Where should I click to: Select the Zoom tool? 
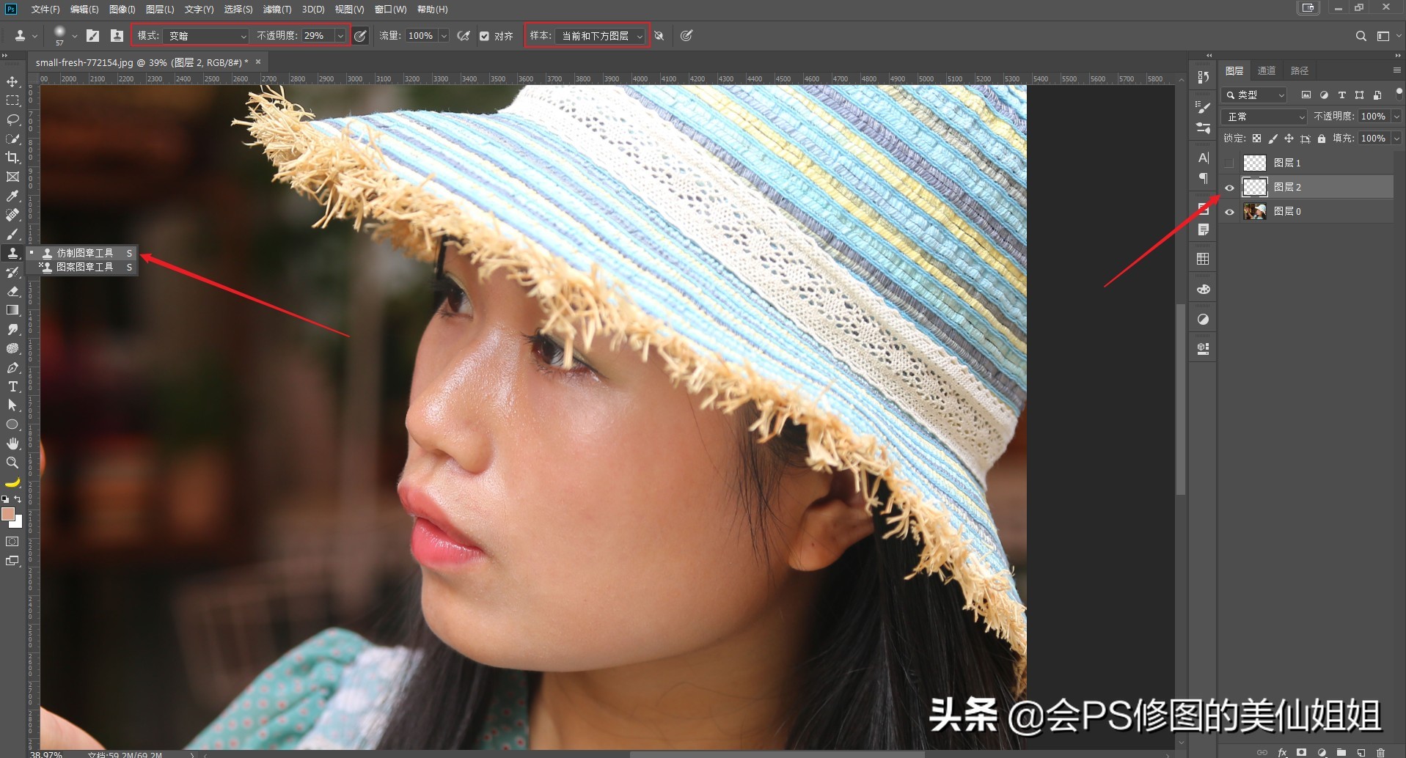click(x=12, y=463)
